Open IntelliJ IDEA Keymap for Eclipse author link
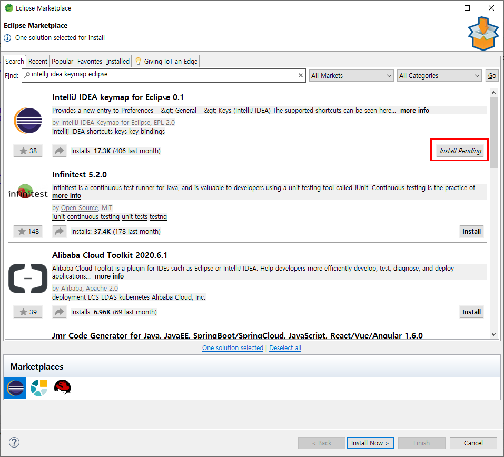The width and height of the screenshot is (504, 457). (x=105, y=123)
